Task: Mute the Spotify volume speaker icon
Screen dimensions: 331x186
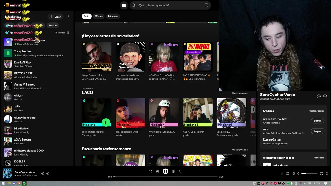Action: [298, 173]
